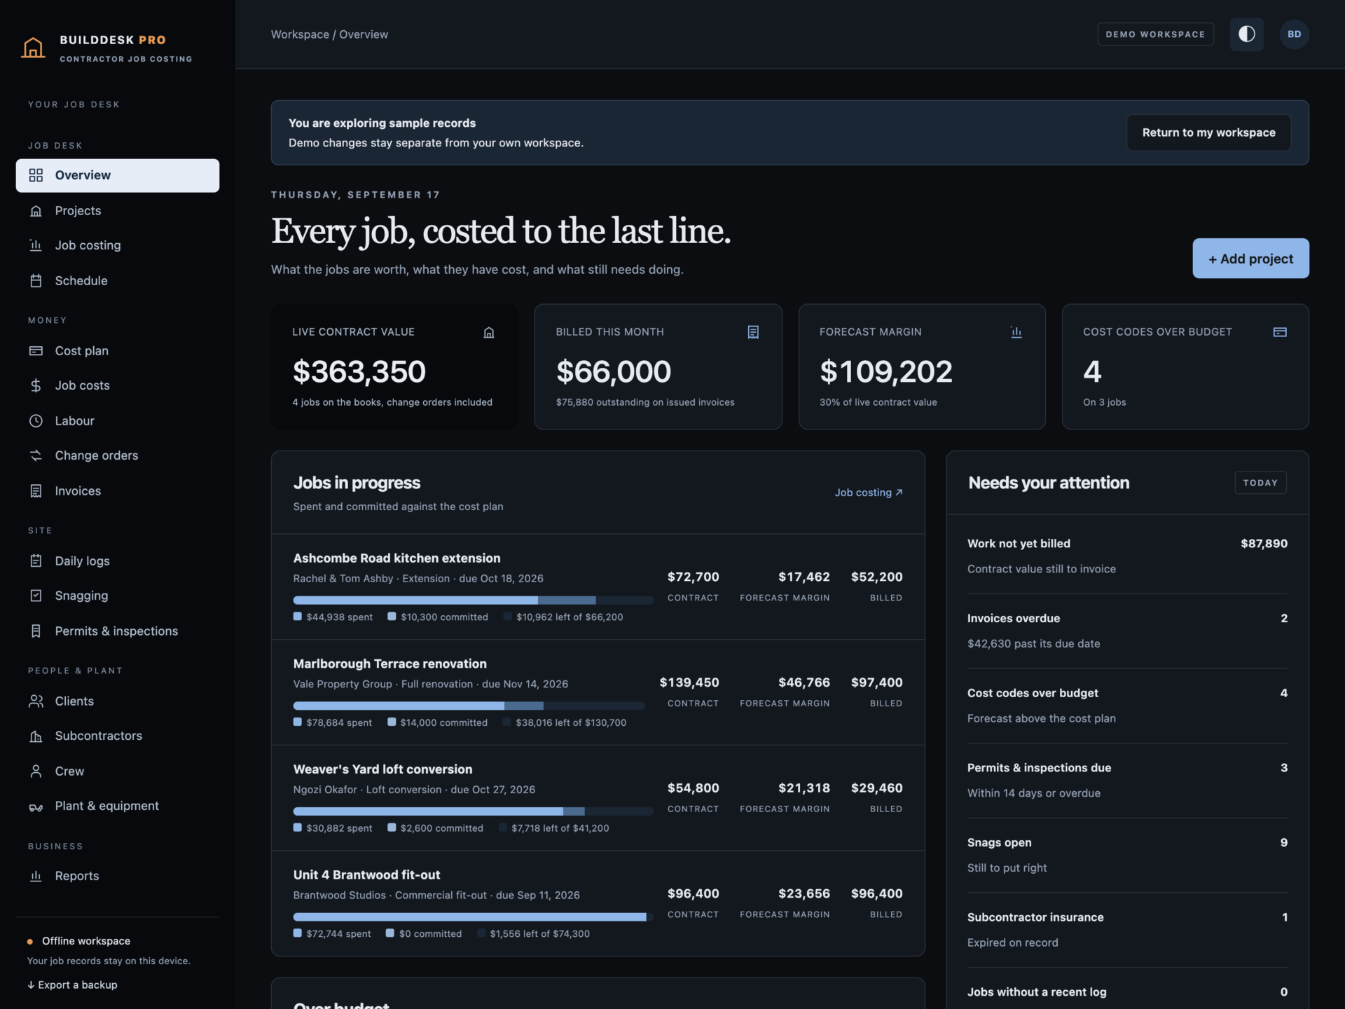Click the Subcontractors building icon

[36, 736]
